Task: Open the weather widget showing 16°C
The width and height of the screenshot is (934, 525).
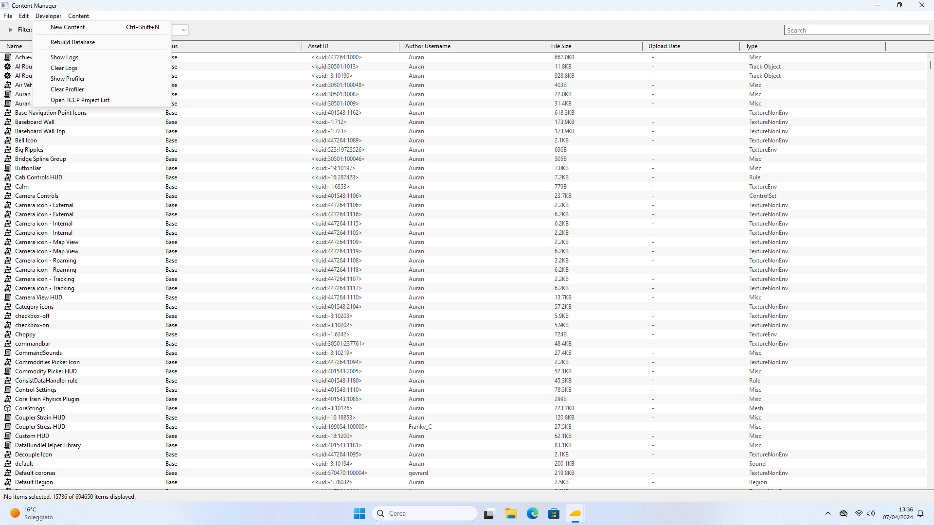Action: [32, 513]
